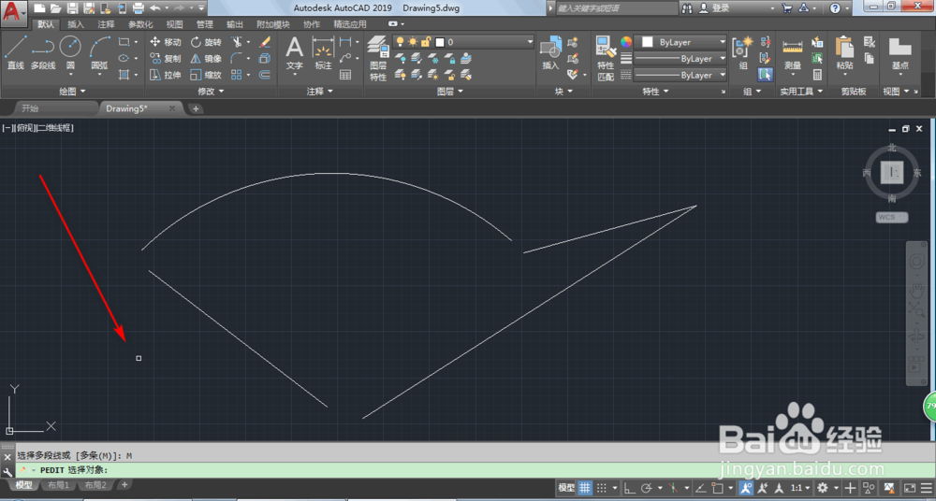The width and height of the screenshot is (936, 501).
Task: Toggle object snap square icon in status bar
Action: point(717,487)
